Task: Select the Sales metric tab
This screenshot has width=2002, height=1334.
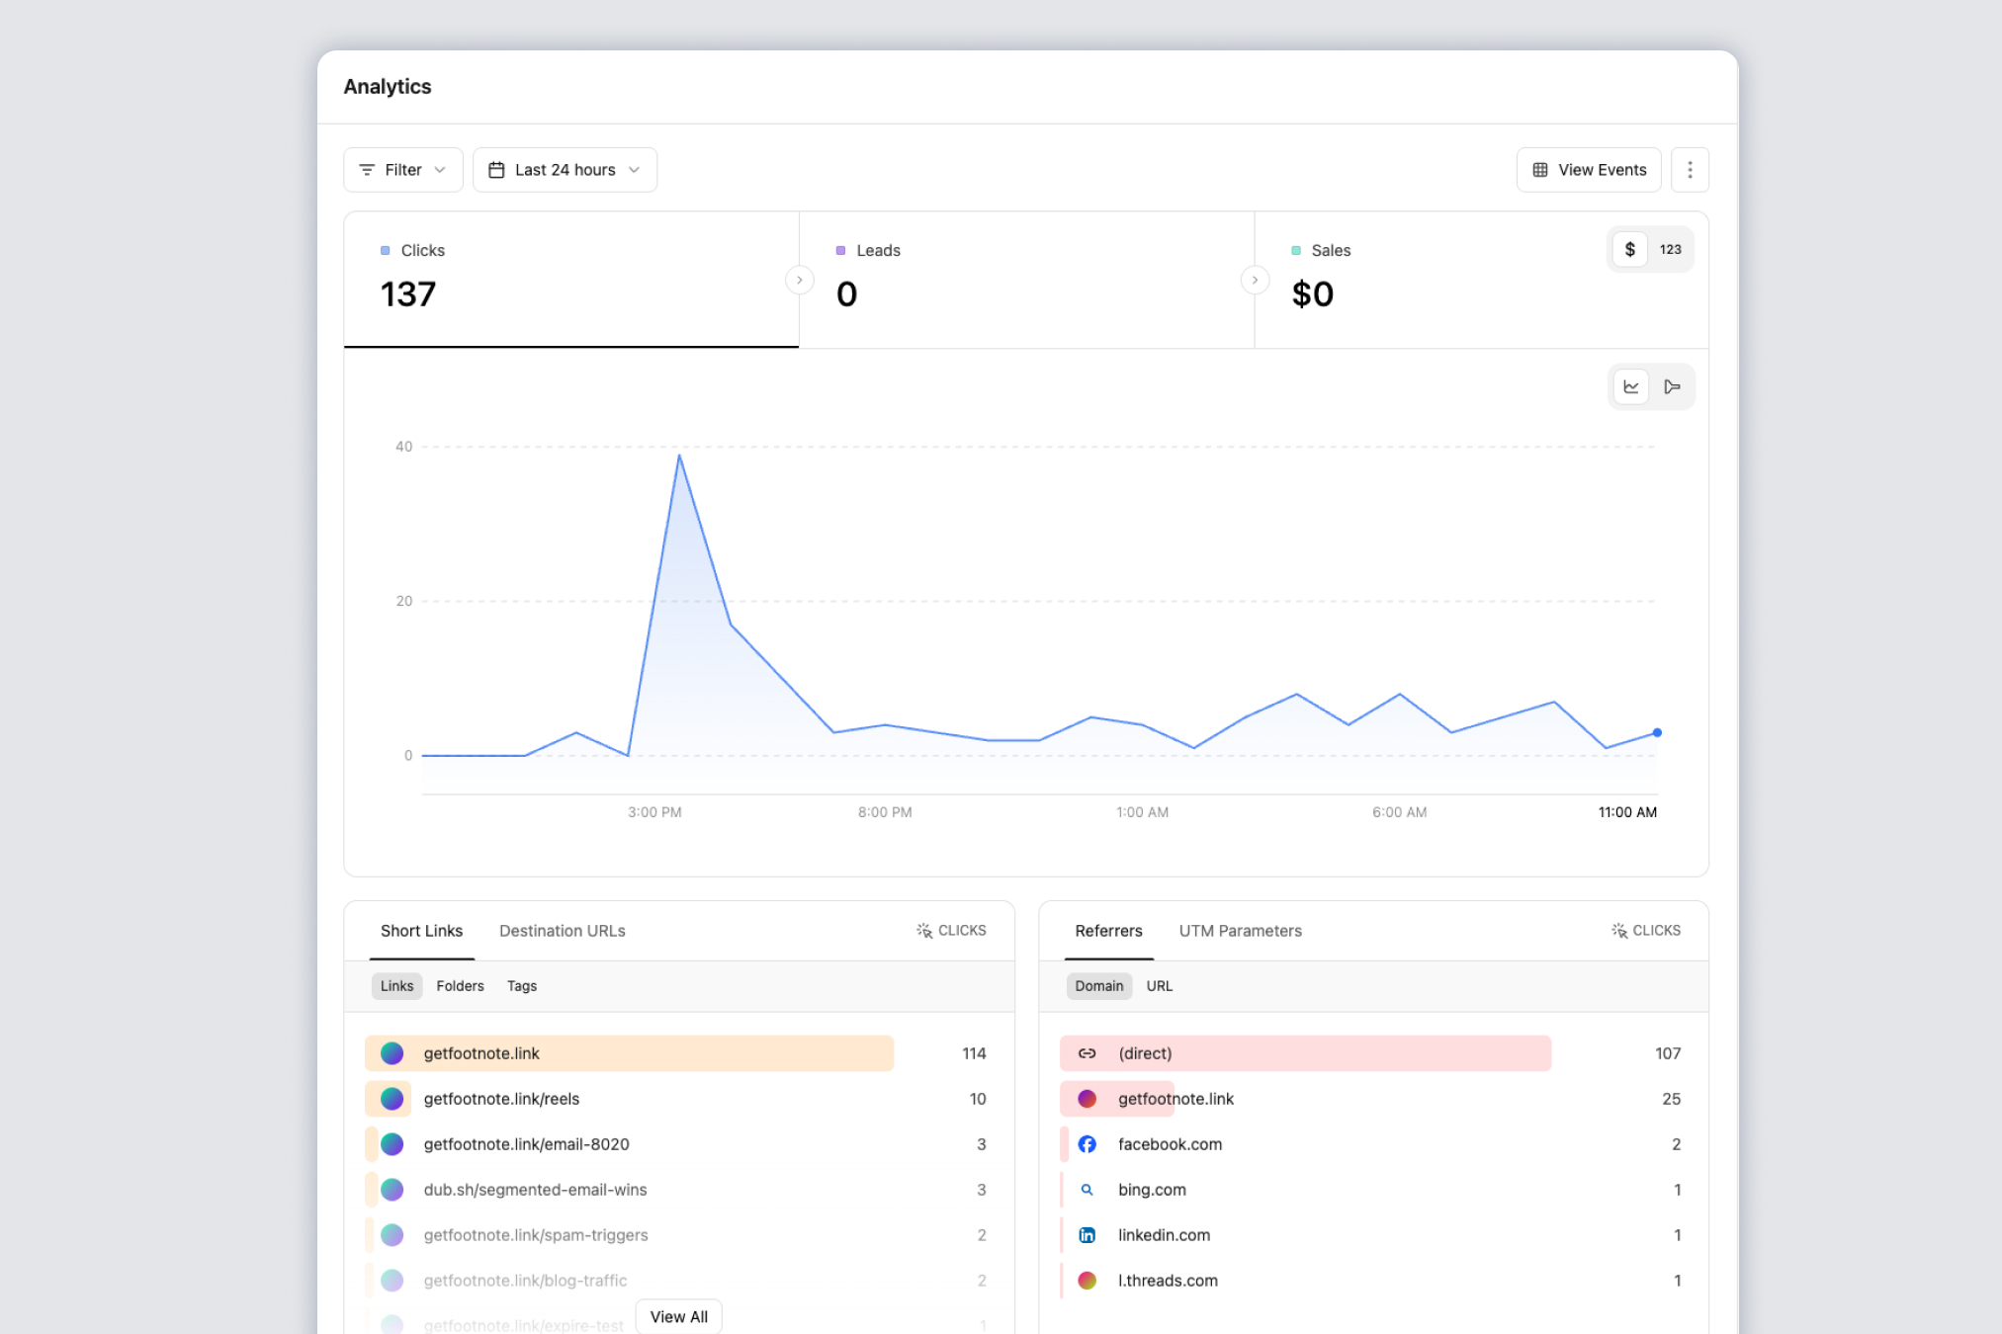Action: coord(1481,280)
